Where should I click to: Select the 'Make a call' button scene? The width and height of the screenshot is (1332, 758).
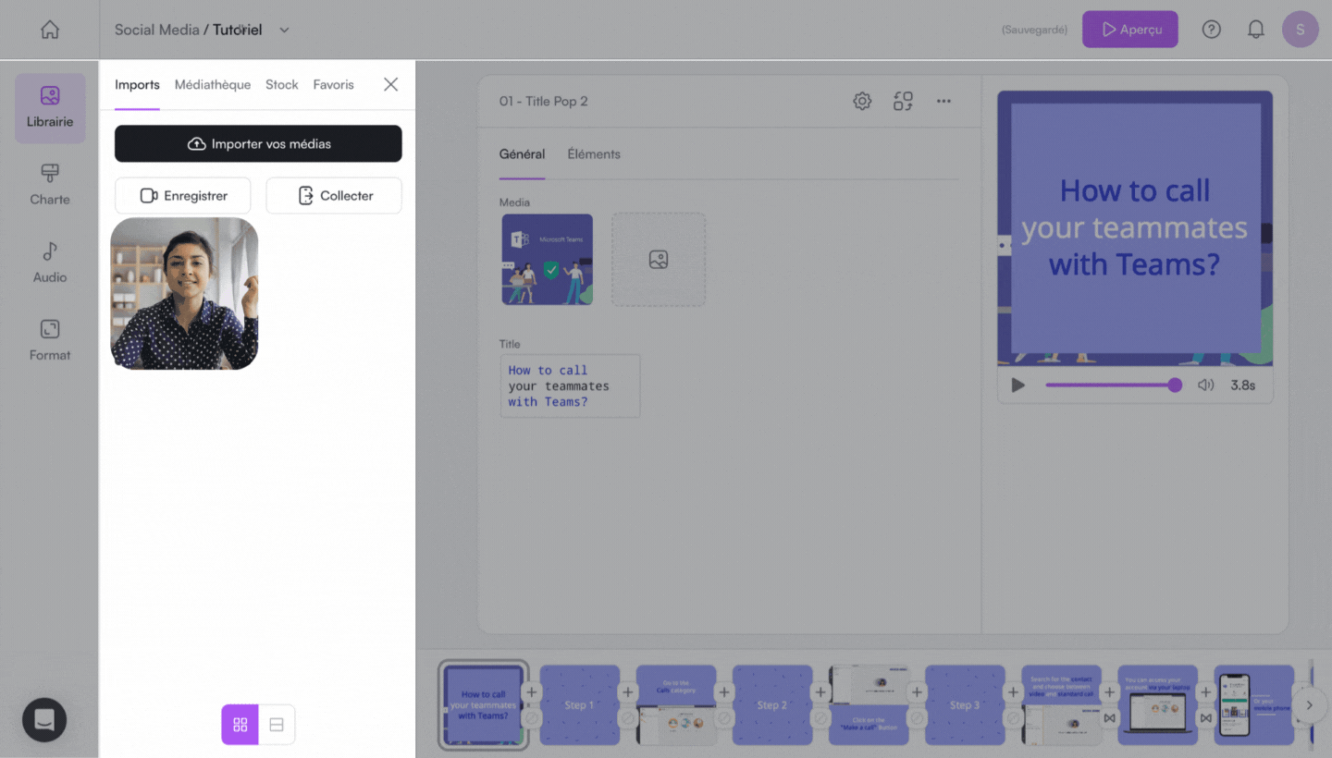869,704
